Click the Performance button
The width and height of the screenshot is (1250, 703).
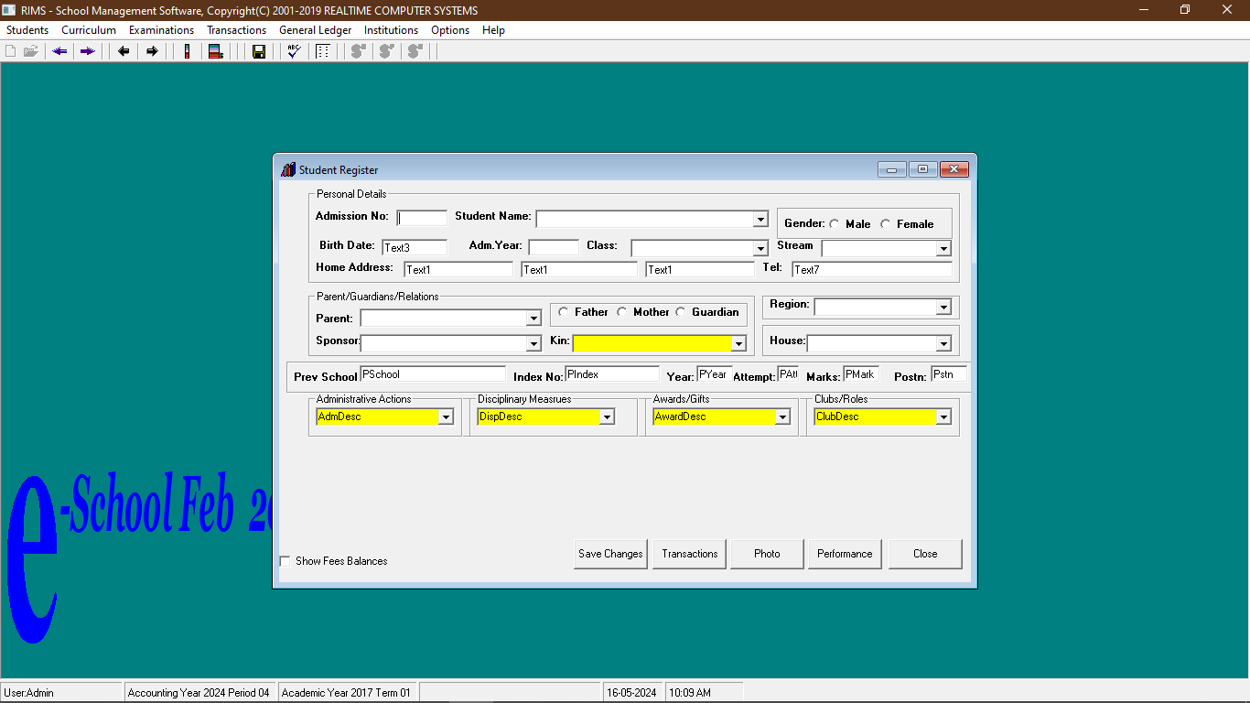pos(845,554)
